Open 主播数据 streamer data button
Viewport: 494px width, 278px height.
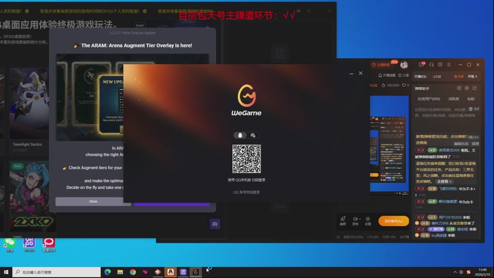380,65
